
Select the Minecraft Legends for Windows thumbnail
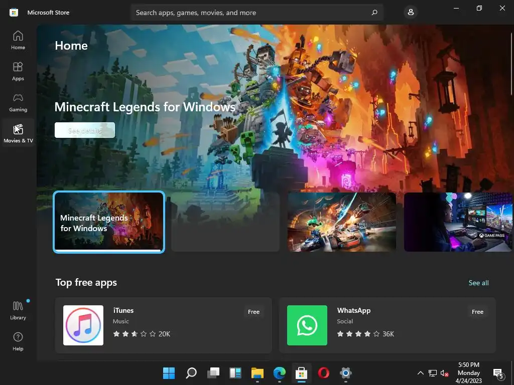pyautogui.click(x=109, y=222)
